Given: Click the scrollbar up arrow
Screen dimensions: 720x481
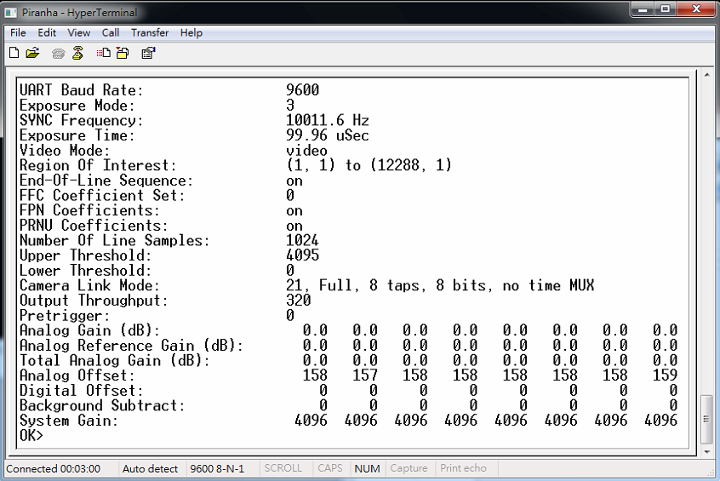Looking at the screenshot, I should [x=707, y=74].
